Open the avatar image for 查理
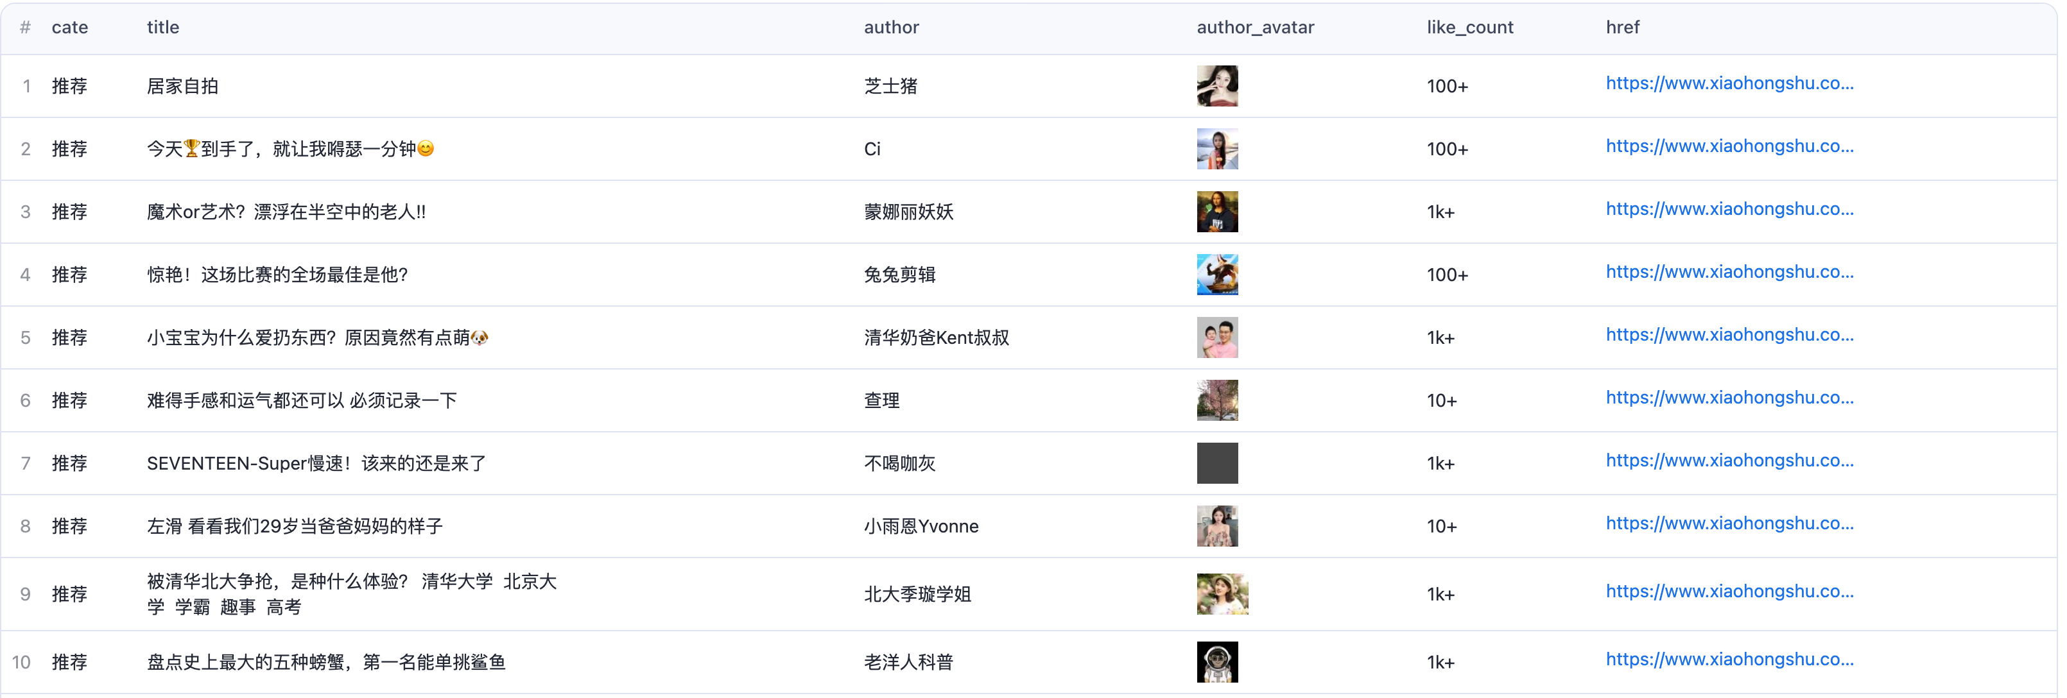 (x=1216, y=400)
